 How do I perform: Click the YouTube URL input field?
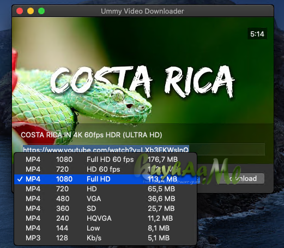[143, 149]
